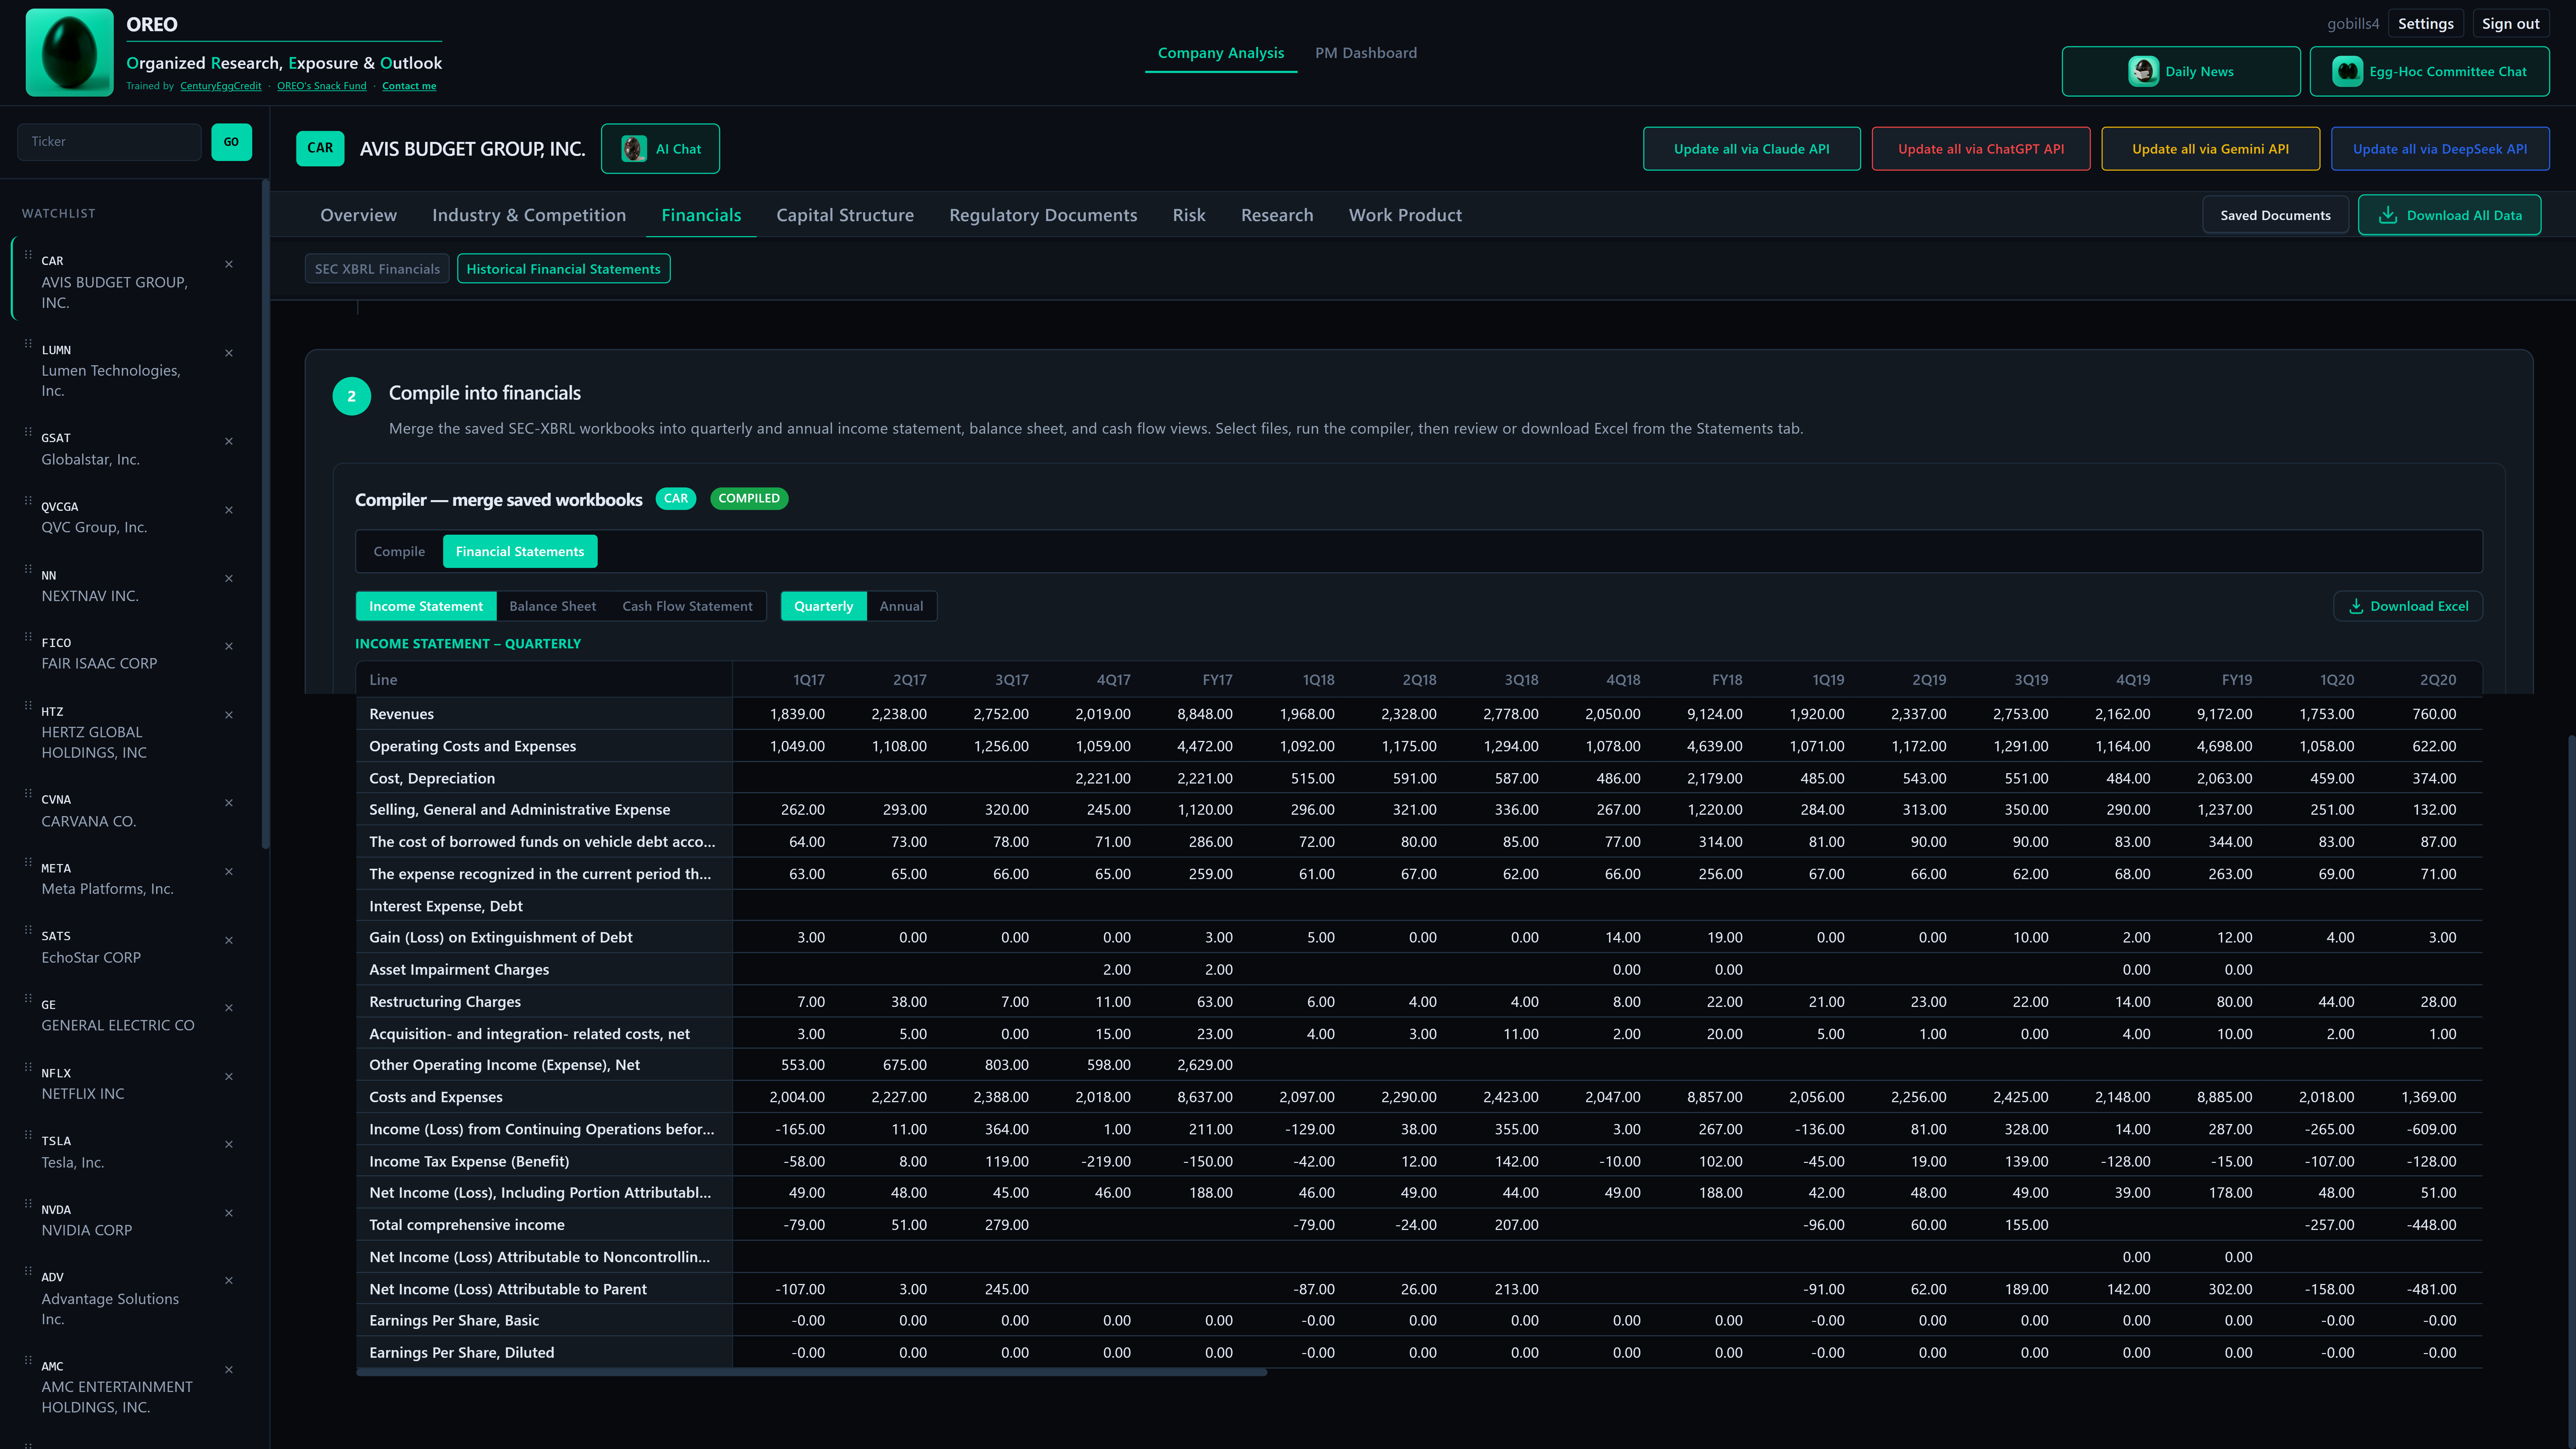
Task: Open the Capital Structure tab
Action: click(x=845, y=215)
